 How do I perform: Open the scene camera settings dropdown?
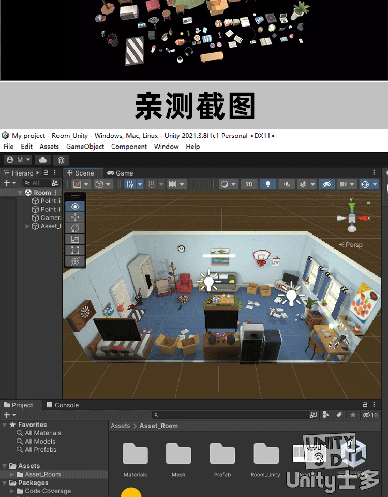[348, 184]
